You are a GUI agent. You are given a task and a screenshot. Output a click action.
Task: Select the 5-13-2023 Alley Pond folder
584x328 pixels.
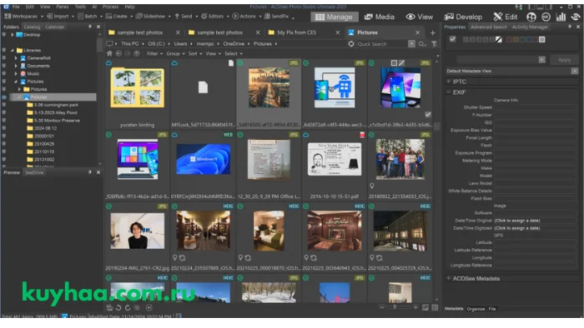52,112
